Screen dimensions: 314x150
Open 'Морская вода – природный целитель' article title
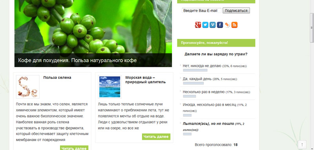(x=145, y=80)
